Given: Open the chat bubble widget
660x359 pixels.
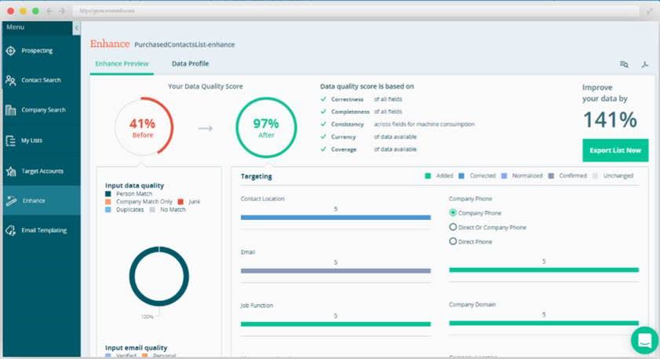Looking at the screenshot, I should pyautogui.click(x=644, y=340).
